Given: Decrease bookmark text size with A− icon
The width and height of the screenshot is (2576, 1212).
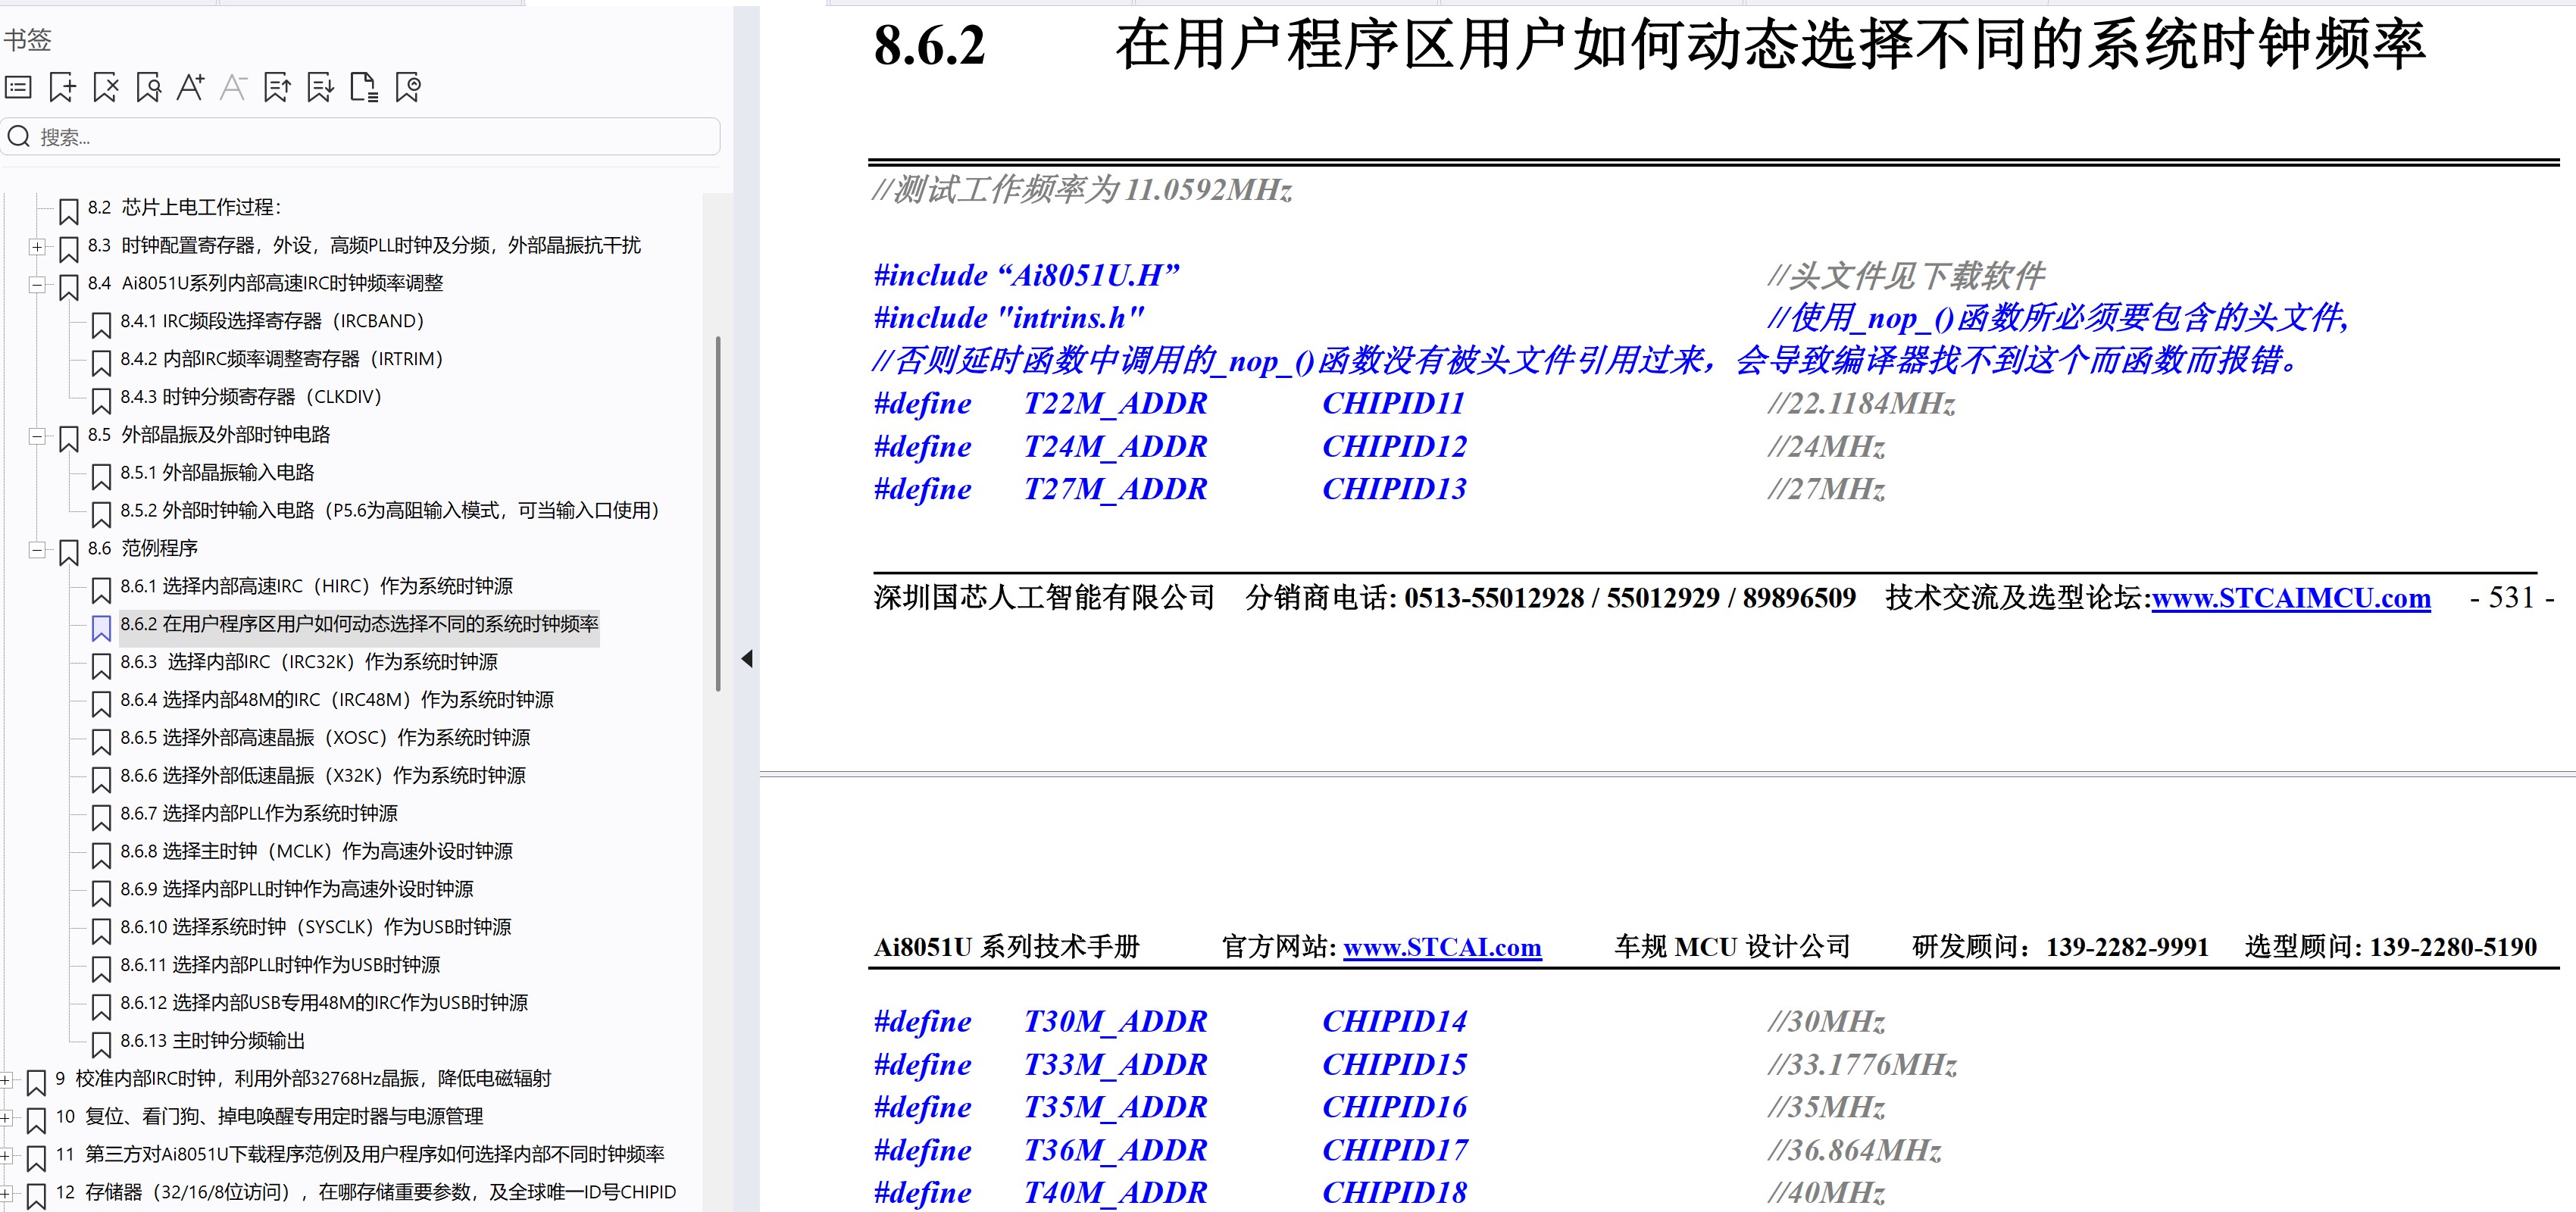Looking at the screenshot, I should pos(233,87).
